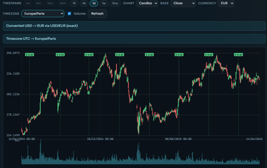Switch to the 1w timeframe
Viewport: 267px width, 168px height.
[104, 3]
